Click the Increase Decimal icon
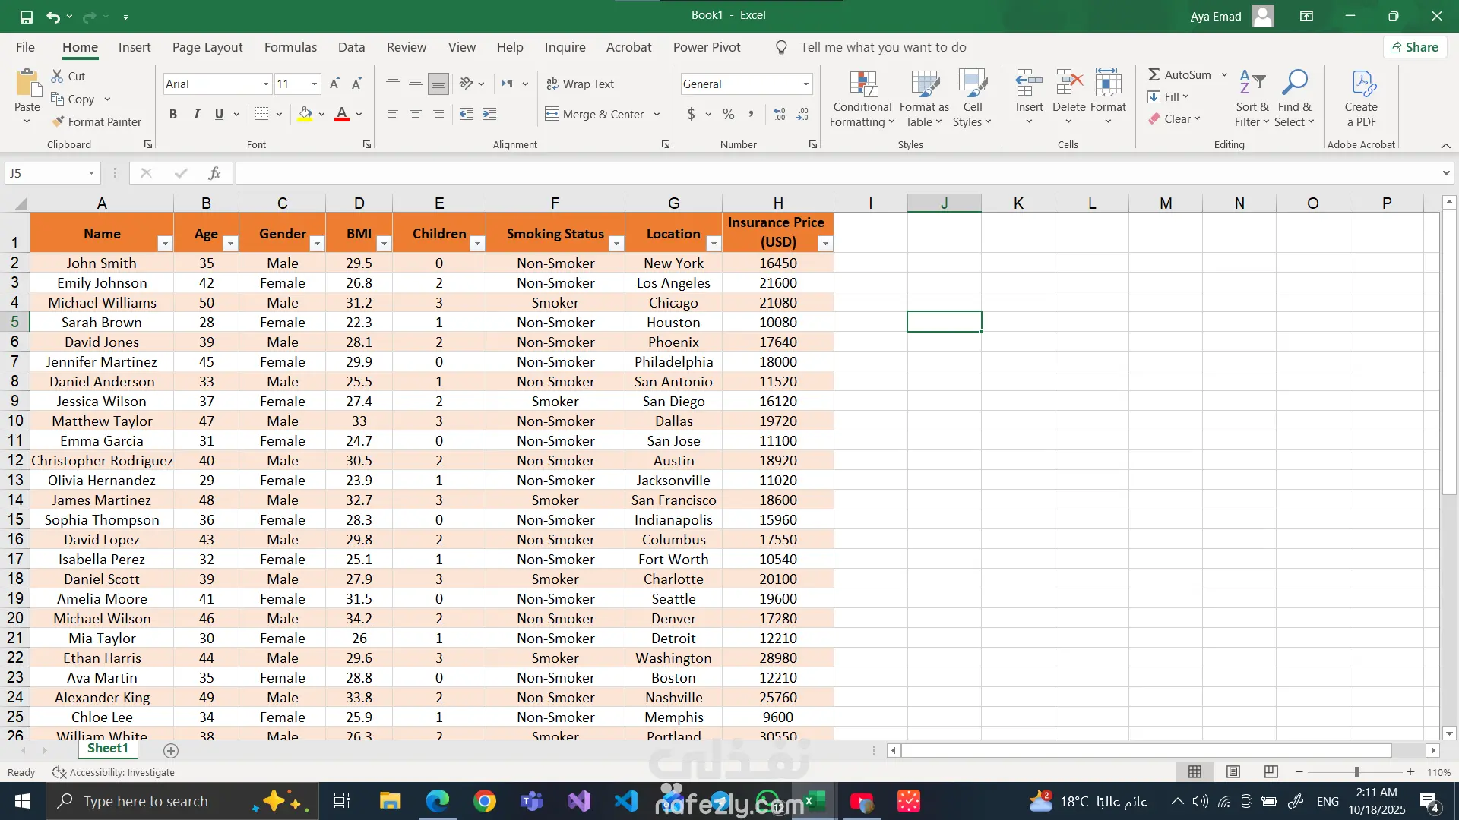The width and height of the screenshot is (1459, 820). (x=780, y=114)
